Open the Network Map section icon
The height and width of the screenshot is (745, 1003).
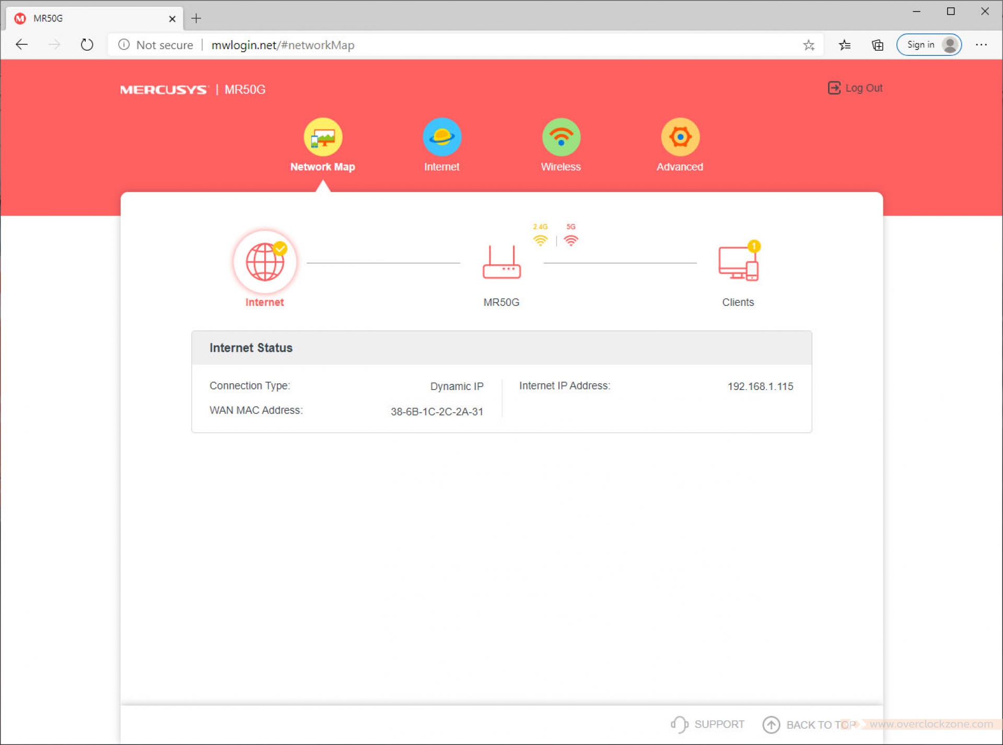(x=323, y=137)
